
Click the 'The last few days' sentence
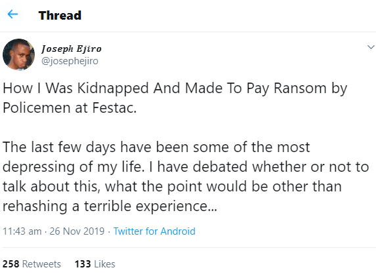(x=156, y=147)
